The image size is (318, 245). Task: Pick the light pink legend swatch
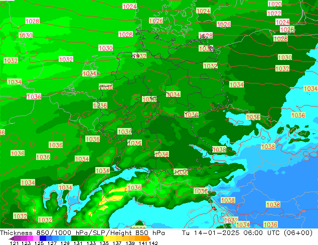click(36, 238)
